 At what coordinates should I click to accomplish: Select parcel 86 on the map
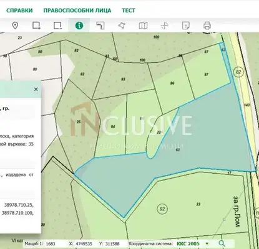(172, 83)
